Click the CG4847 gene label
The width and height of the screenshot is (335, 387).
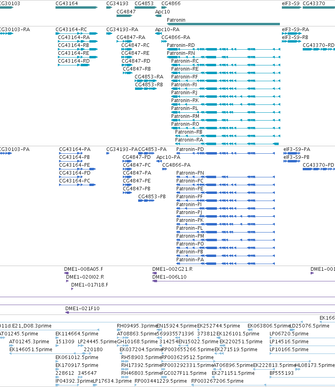coord(126,11)
